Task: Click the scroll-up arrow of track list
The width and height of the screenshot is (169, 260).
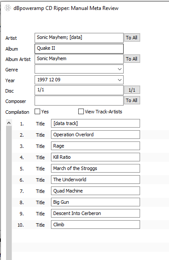Action: click(x=9, y=123)
